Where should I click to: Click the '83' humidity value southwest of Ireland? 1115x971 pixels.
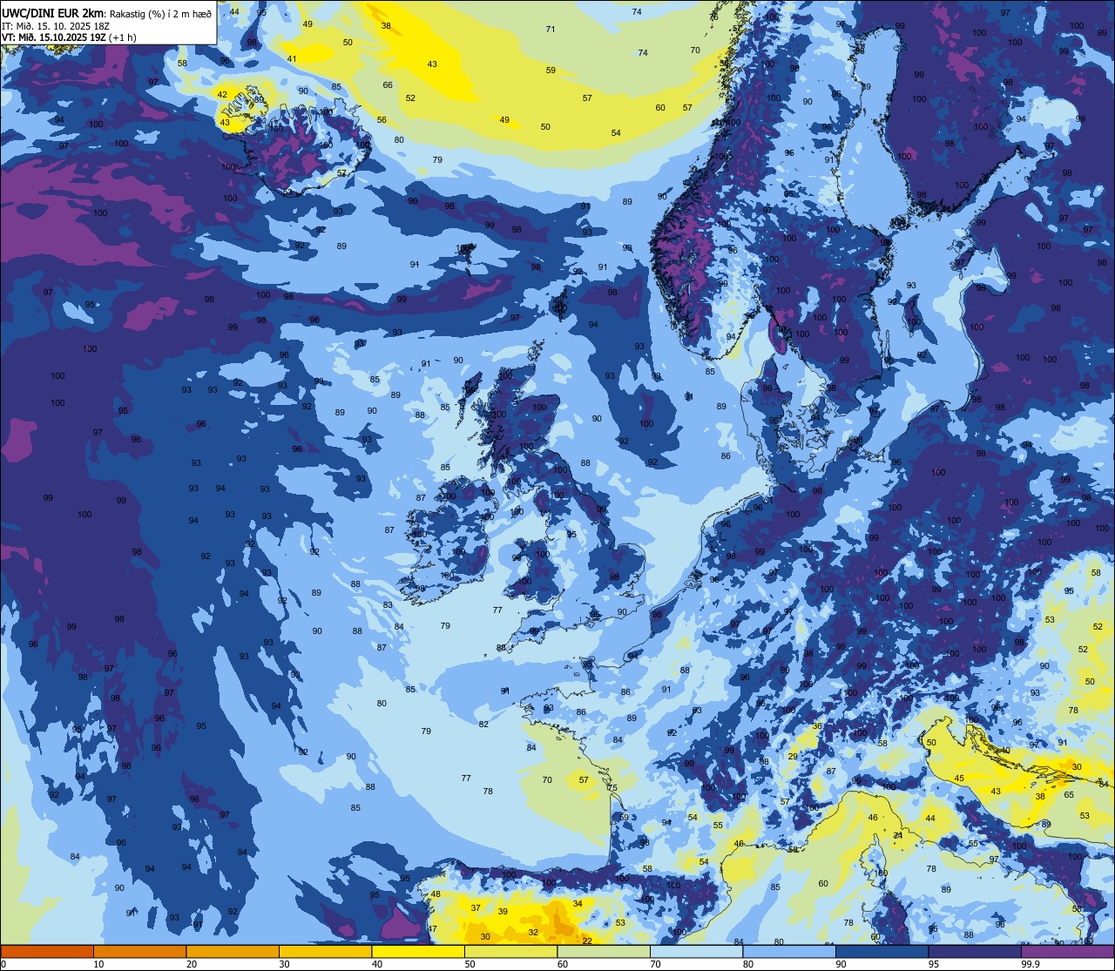pyautogui.click(x=388, y=604)
